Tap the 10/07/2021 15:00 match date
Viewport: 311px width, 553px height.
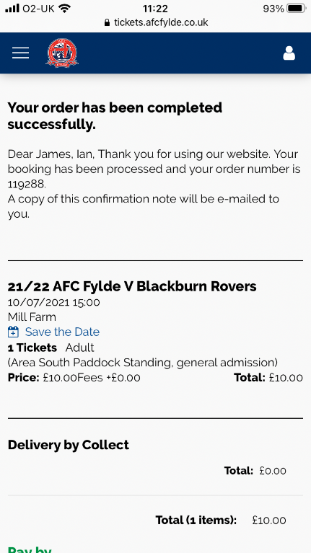click(x=53, y=302)
